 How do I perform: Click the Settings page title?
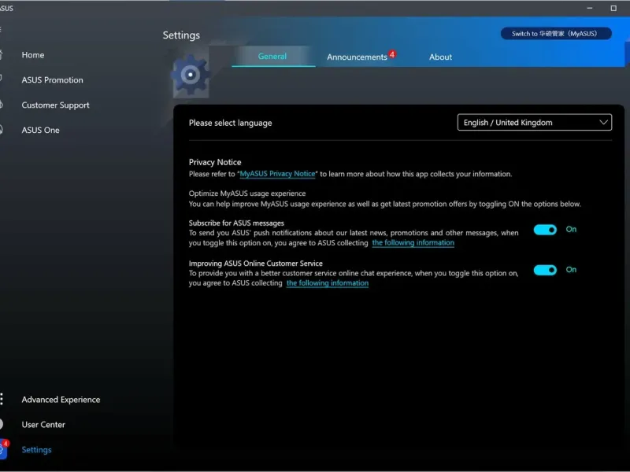pyautogui.click(x=181, y=35)
